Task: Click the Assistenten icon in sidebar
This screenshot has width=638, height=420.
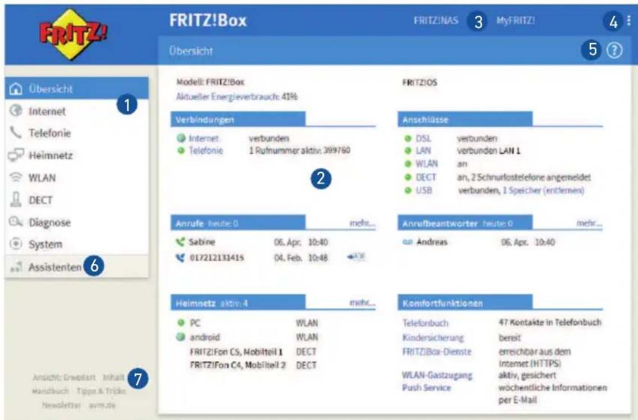Action: tap(16, 267)
